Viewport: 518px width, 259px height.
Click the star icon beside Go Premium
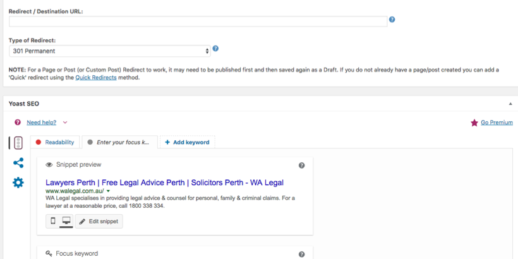pyautogui.click(x=474, y=123)
